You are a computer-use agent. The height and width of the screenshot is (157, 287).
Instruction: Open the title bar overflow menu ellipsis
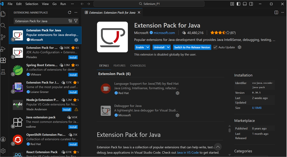(73, 4)
